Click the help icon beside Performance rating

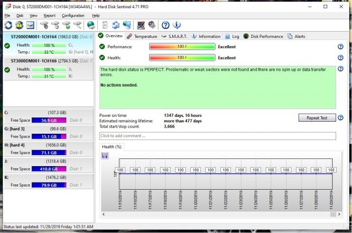click(340, 47)
